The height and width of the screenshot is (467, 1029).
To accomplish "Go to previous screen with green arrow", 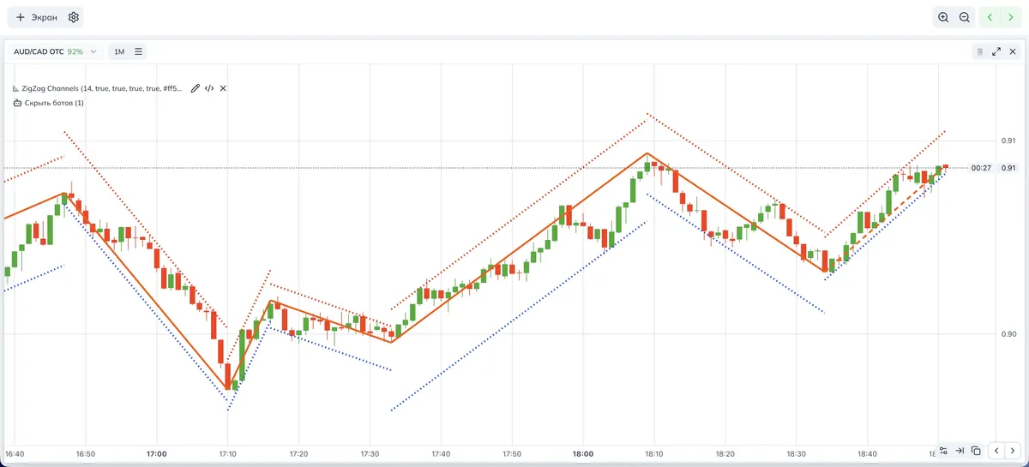I will (x=991, y=17).
